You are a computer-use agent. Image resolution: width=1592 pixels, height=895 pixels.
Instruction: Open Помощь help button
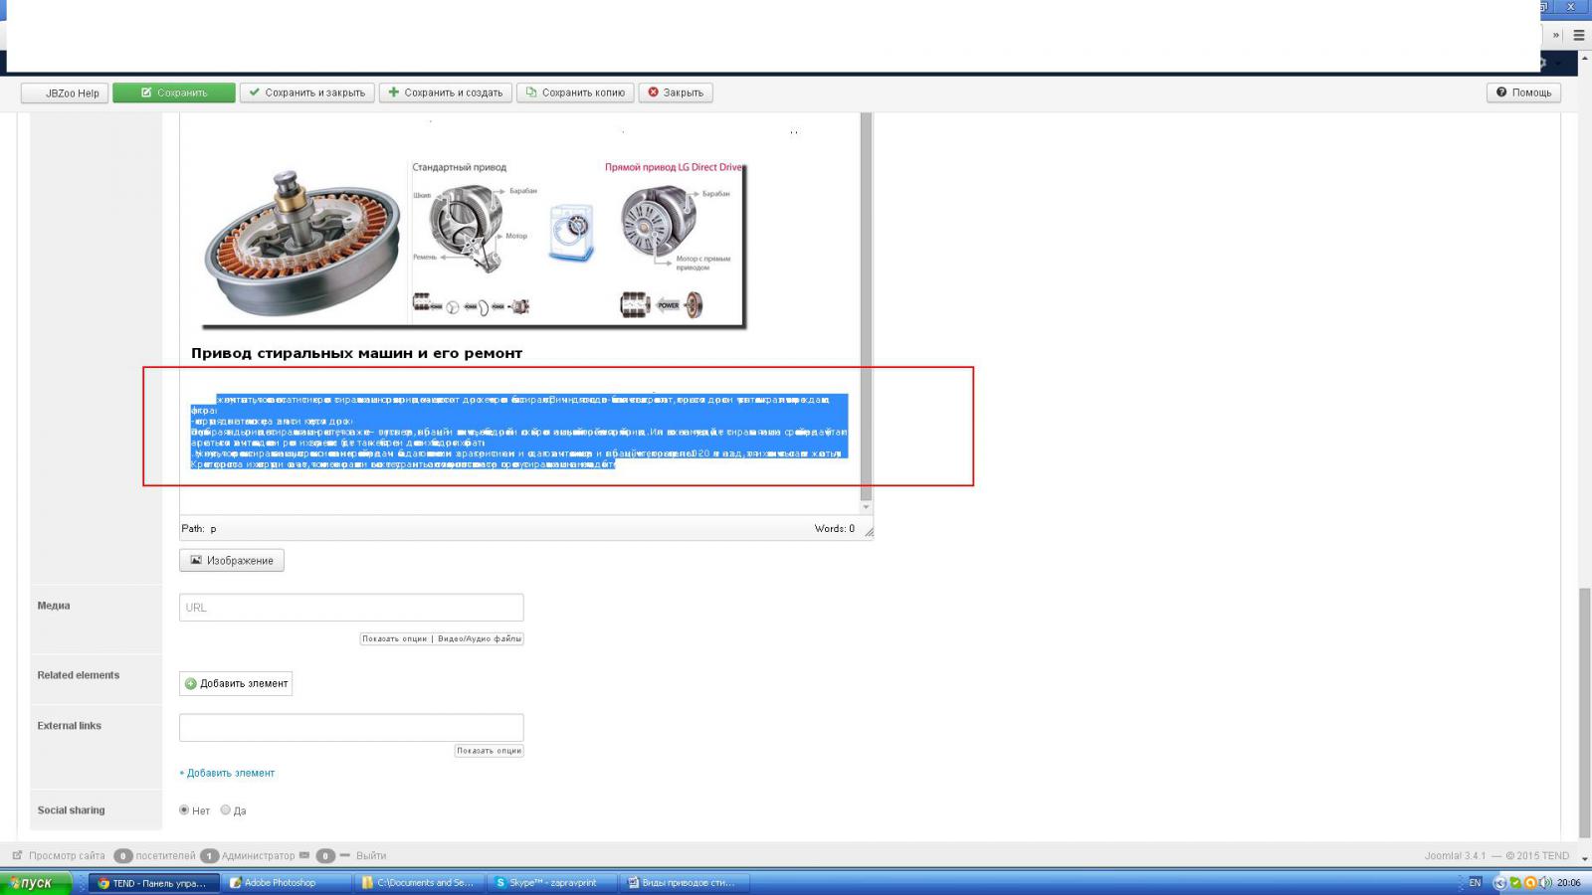(1523, 92)
